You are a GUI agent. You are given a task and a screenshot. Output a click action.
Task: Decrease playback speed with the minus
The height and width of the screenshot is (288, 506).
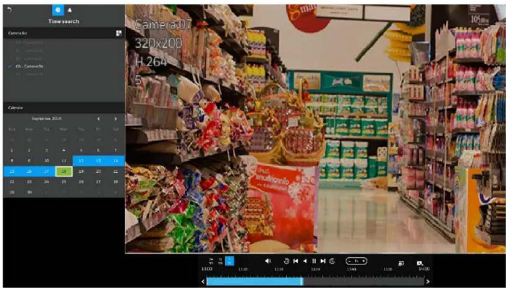coord(350,261)
